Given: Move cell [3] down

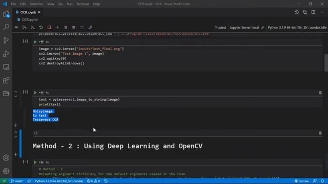Looking at the screenshot, I should (16, 97).
